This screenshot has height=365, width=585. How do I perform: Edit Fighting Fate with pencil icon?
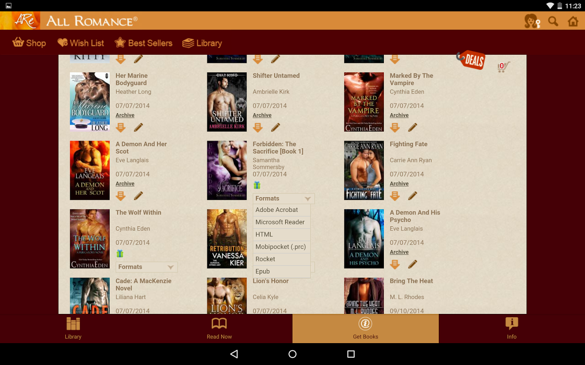pyautogui.click(x=413, y=196)
